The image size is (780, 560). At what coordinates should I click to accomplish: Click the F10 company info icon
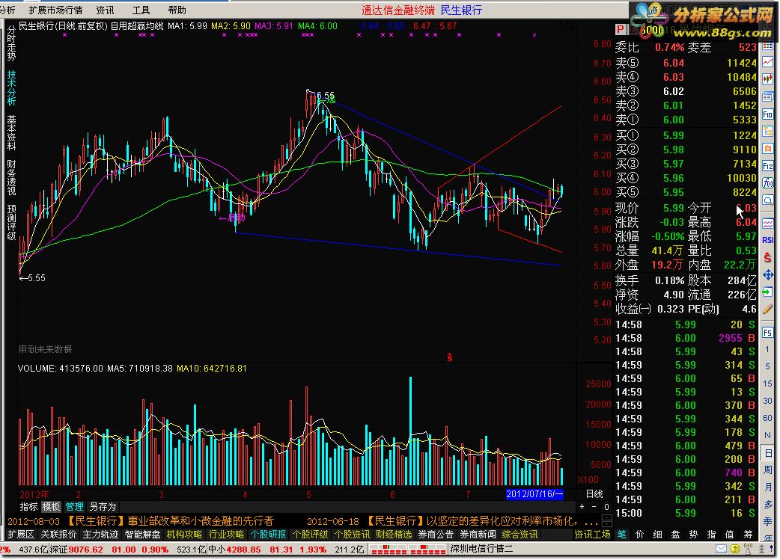click(768, 114)
